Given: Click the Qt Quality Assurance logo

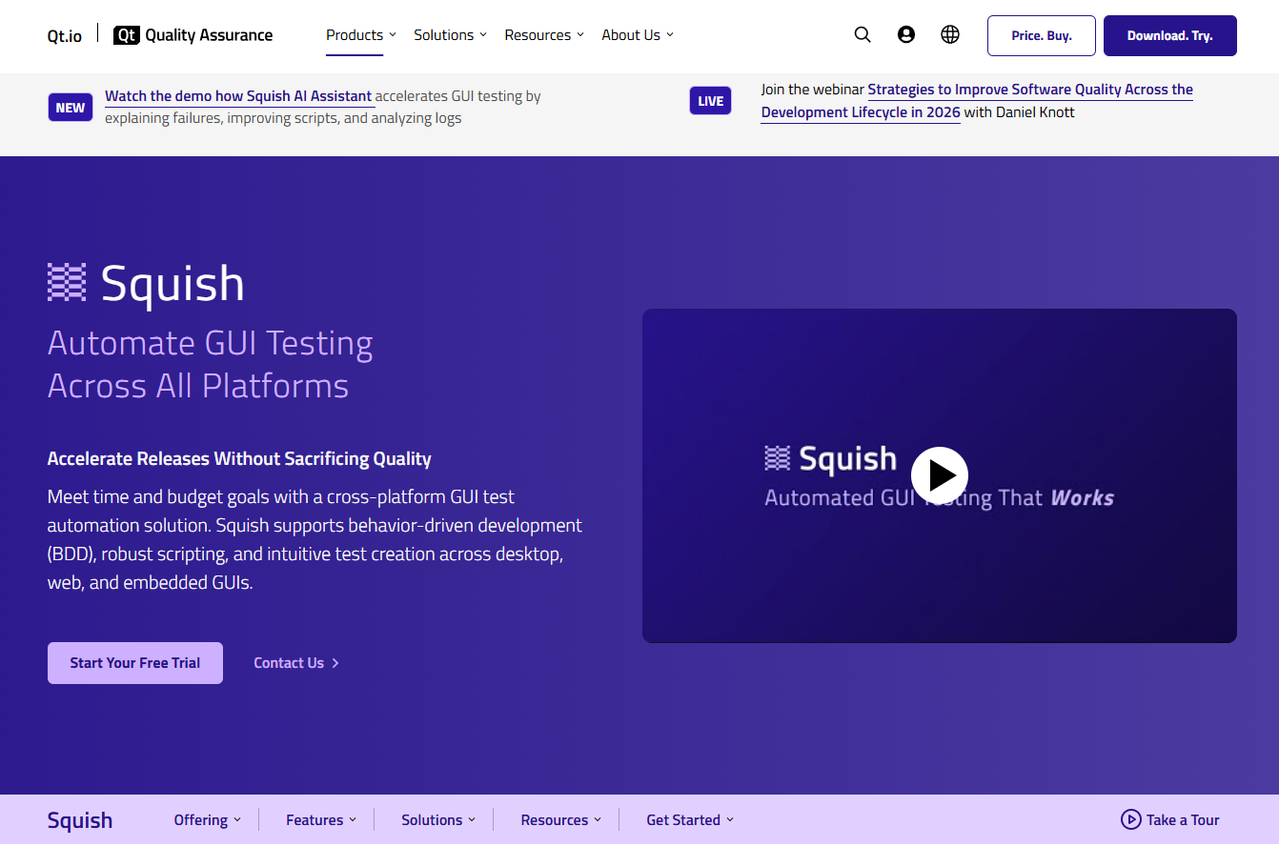Looking at the screenshot, I should (x=193, y=35).
